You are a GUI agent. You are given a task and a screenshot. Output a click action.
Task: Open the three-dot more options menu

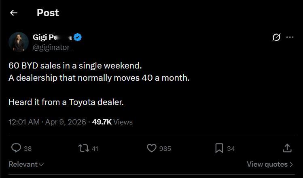point(290,37)
